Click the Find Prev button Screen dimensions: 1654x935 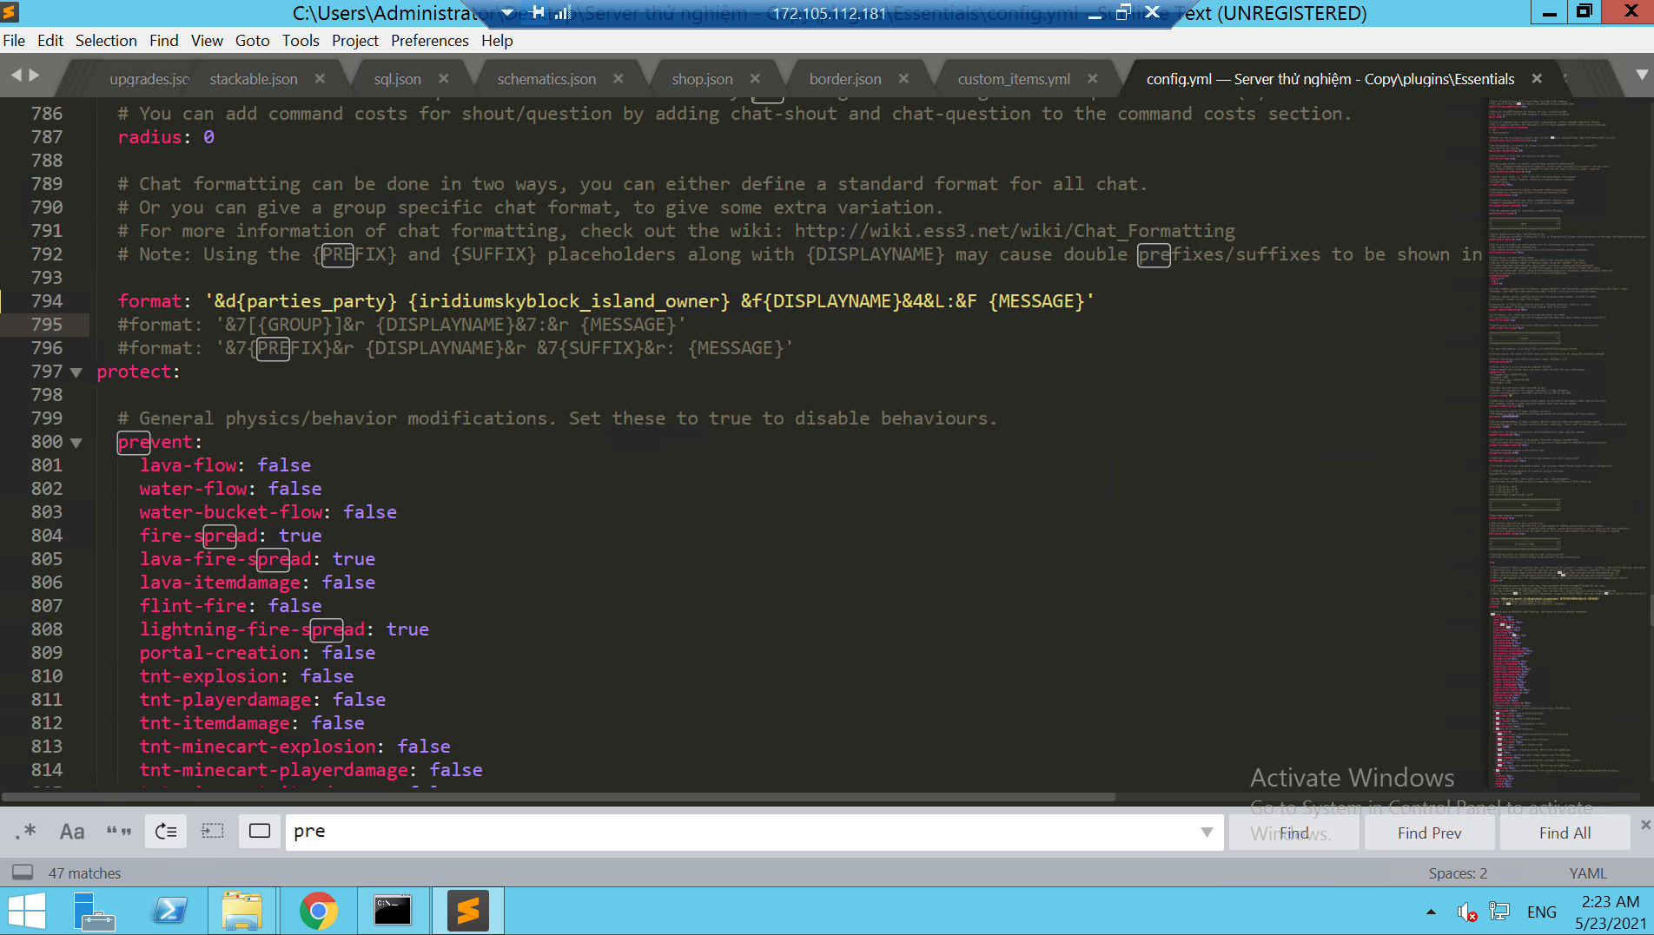pyautogui.click(x=1429, y=833)
